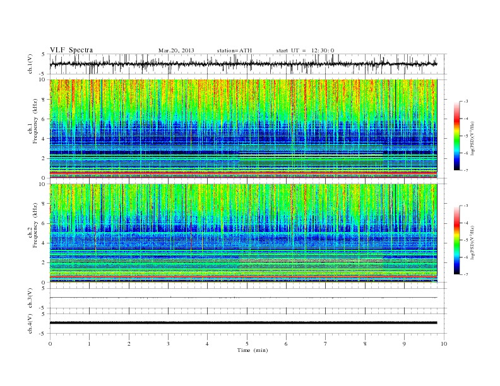Click the "Time (min)" axis label
500x386 pixels.
coord(253,350)
